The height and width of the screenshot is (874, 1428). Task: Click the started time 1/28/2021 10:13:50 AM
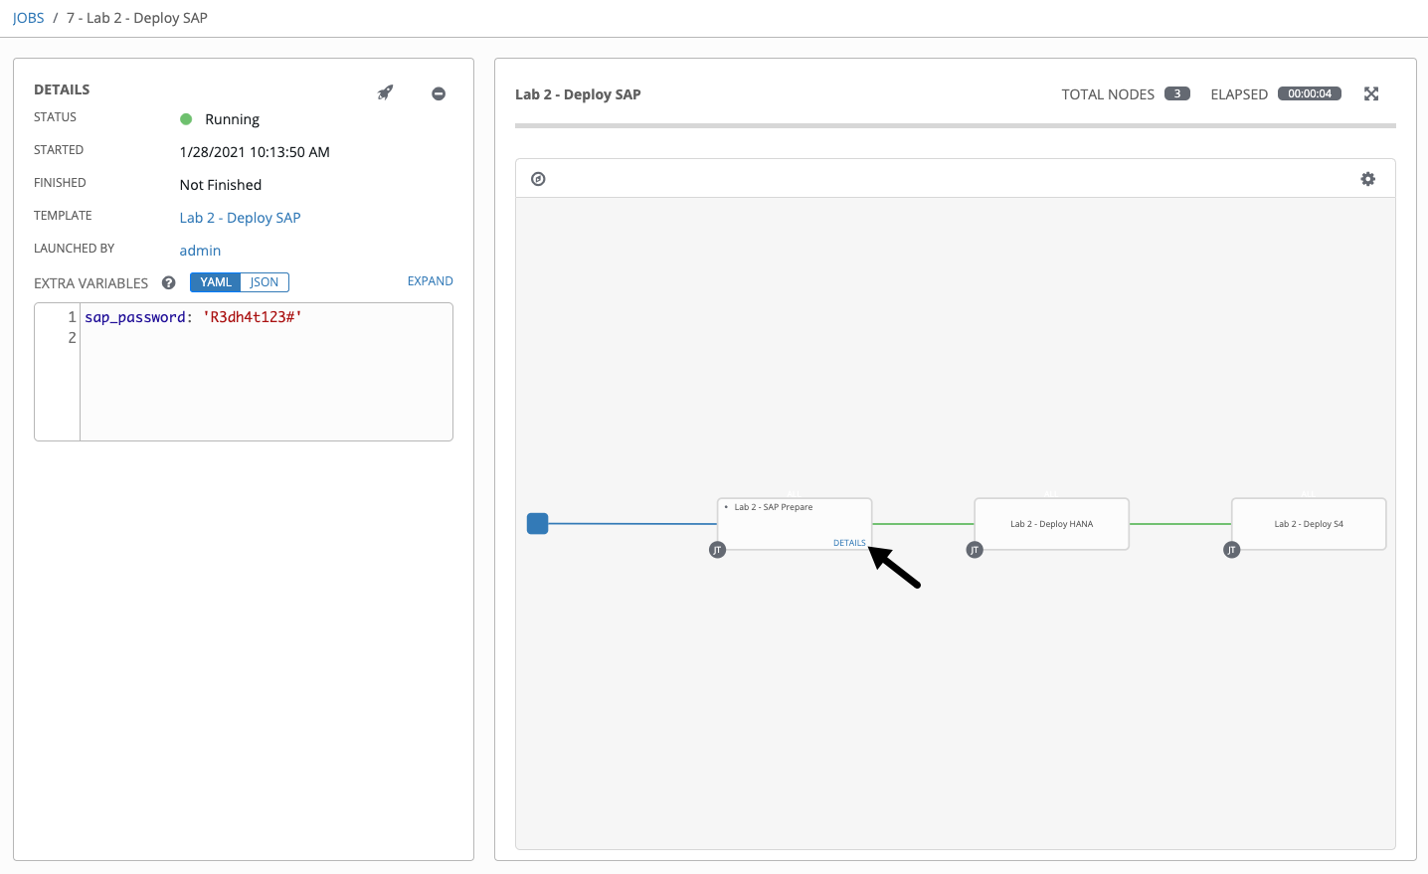point(255,152)
